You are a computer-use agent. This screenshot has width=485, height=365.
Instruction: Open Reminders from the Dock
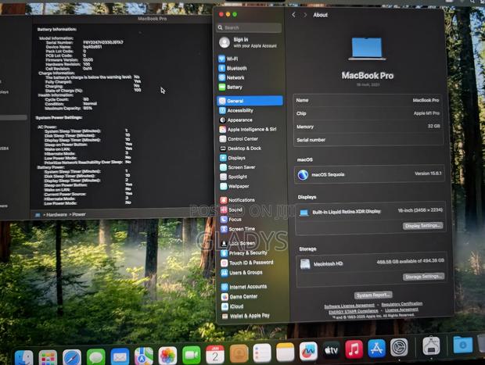[262, 352]
